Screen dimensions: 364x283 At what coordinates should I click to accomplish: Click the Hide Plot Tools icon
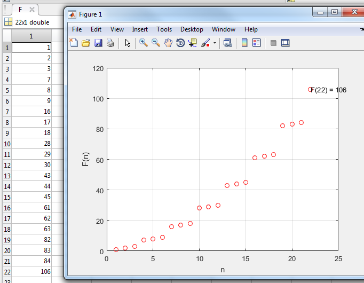tap(273, 43)
